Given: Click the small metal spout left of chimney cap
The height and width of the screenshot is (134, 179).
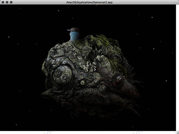Looking at the screenshot, I should coord(69,30).
